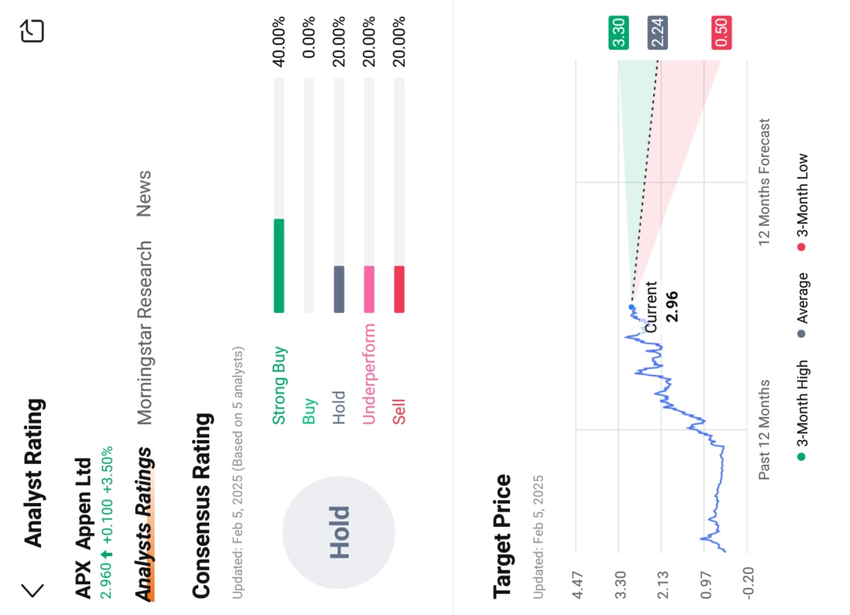The image size is (850, 615).
Task: Click the blue current price point on the chart
Action: pyautogui.click(x=631, y=307)
